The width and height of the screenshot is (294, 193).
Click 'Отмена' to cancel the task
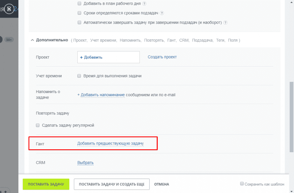tap(161, 184)
